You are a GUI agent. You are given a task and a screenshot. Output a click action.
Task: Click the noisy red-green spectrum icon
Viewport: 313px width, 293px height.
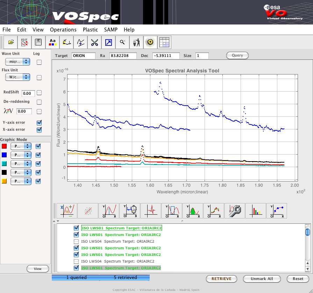click(214, 211)
